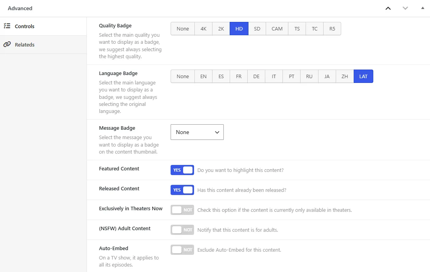The width and height of the screenshot is (430, 272).
Task: Click the Quality Badge label
Action: (115, 25)
